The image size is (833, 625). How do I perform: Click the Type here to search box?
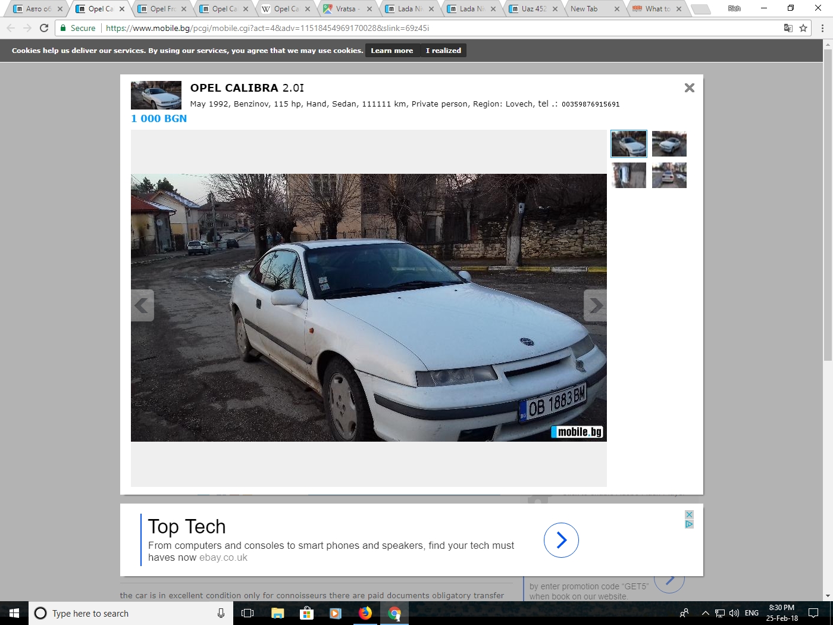(131, 613)
